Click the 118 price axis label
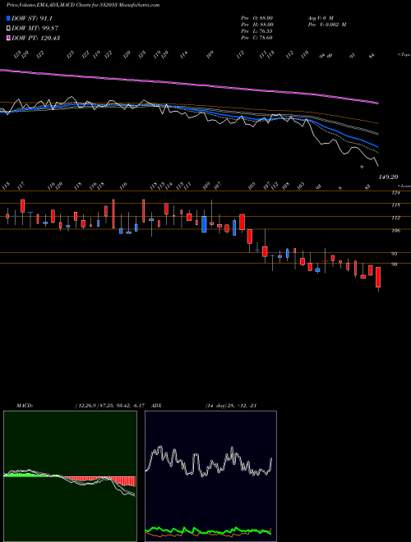411x542 pixels. pyautogui.click(x=395, y=205)
